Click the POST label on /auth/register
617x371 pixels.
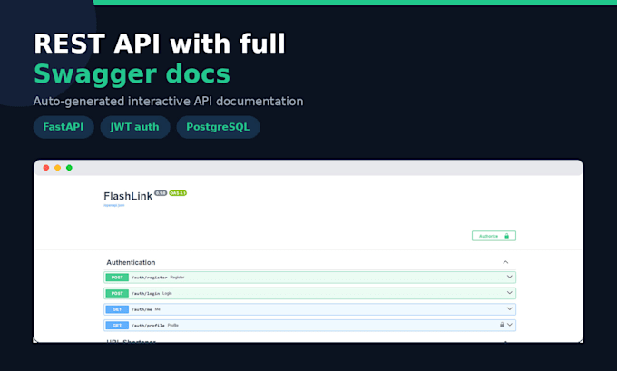pos(117,278)
